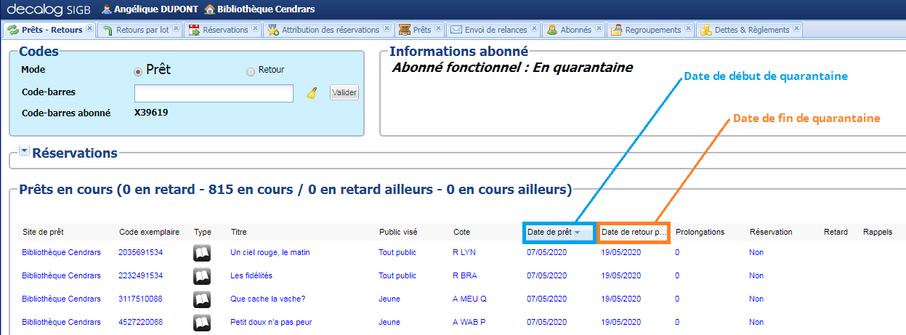Click book type icon for Que cache la vache?
906x335 pixels.
click(202, 299)
